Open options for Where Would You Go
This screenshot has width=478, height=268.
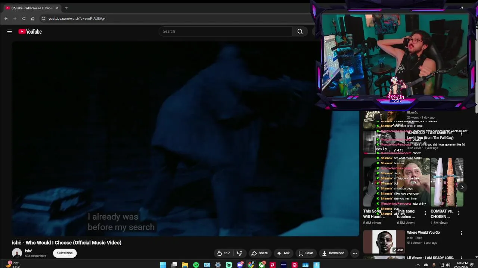click(461, 233)
